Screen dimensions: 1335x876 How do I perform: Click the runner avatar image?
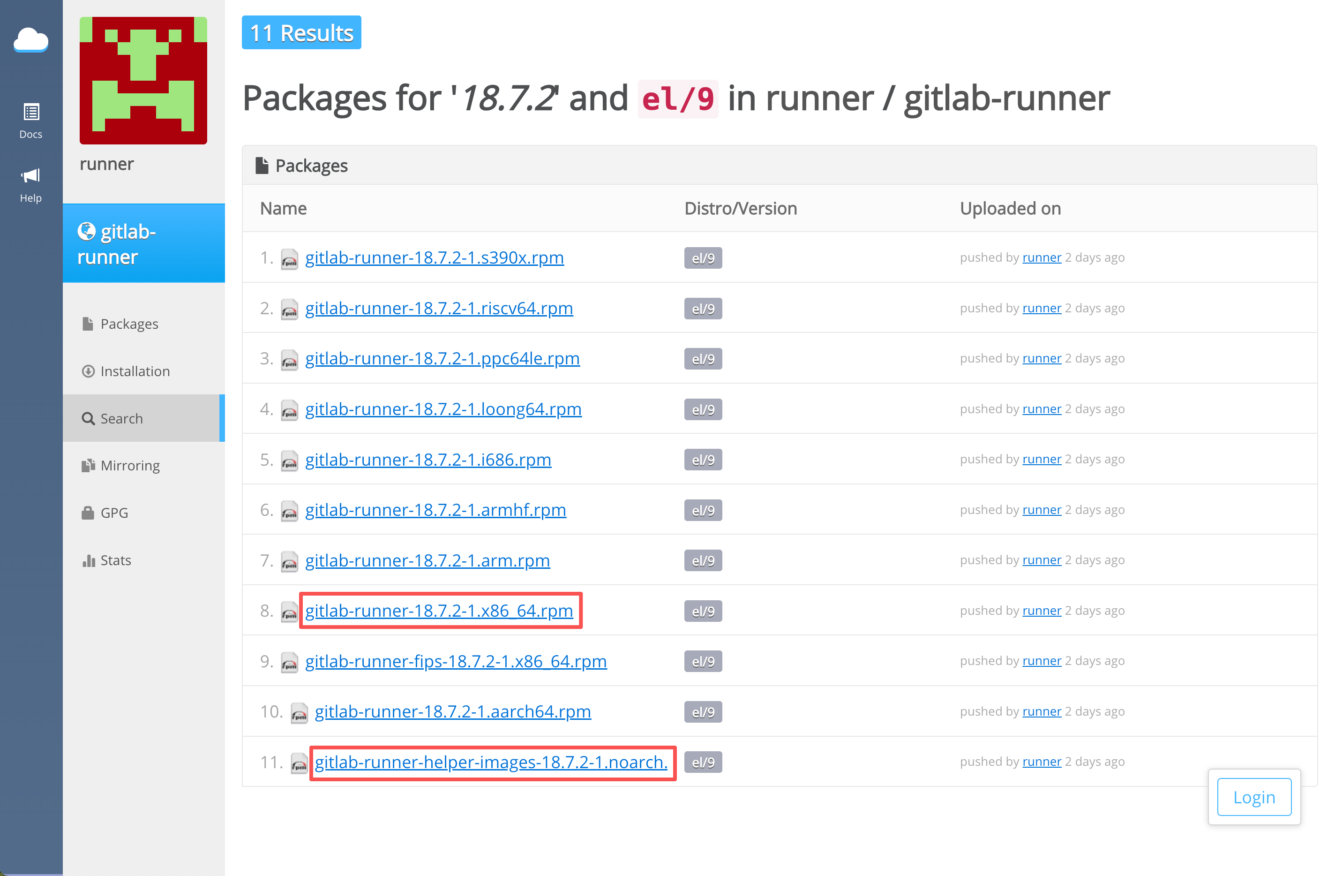[143, 80]
